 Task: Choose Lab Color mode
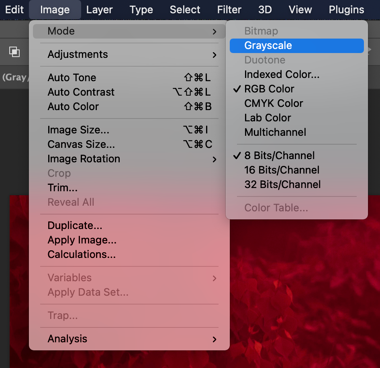268,118
